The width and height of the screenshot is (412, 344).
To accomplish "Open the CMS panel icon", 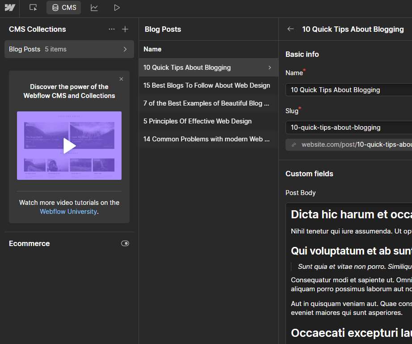I will pyautogui.click(x=63, y=8).
